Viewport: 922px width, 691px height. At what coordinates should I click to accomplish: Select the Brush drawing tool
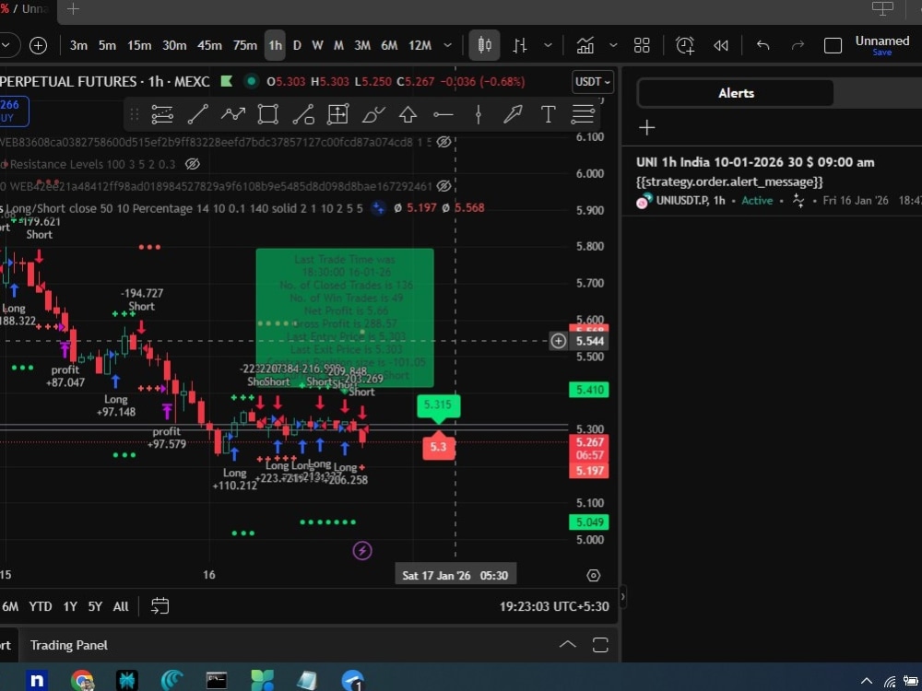(x=372, y=114)
